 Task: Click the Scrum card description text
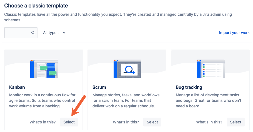point(126,100)
